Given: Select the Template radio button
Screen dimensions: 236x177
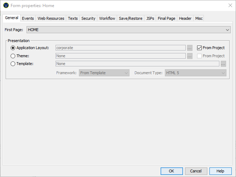Looking at the screenshot, I should coord(13,64).
